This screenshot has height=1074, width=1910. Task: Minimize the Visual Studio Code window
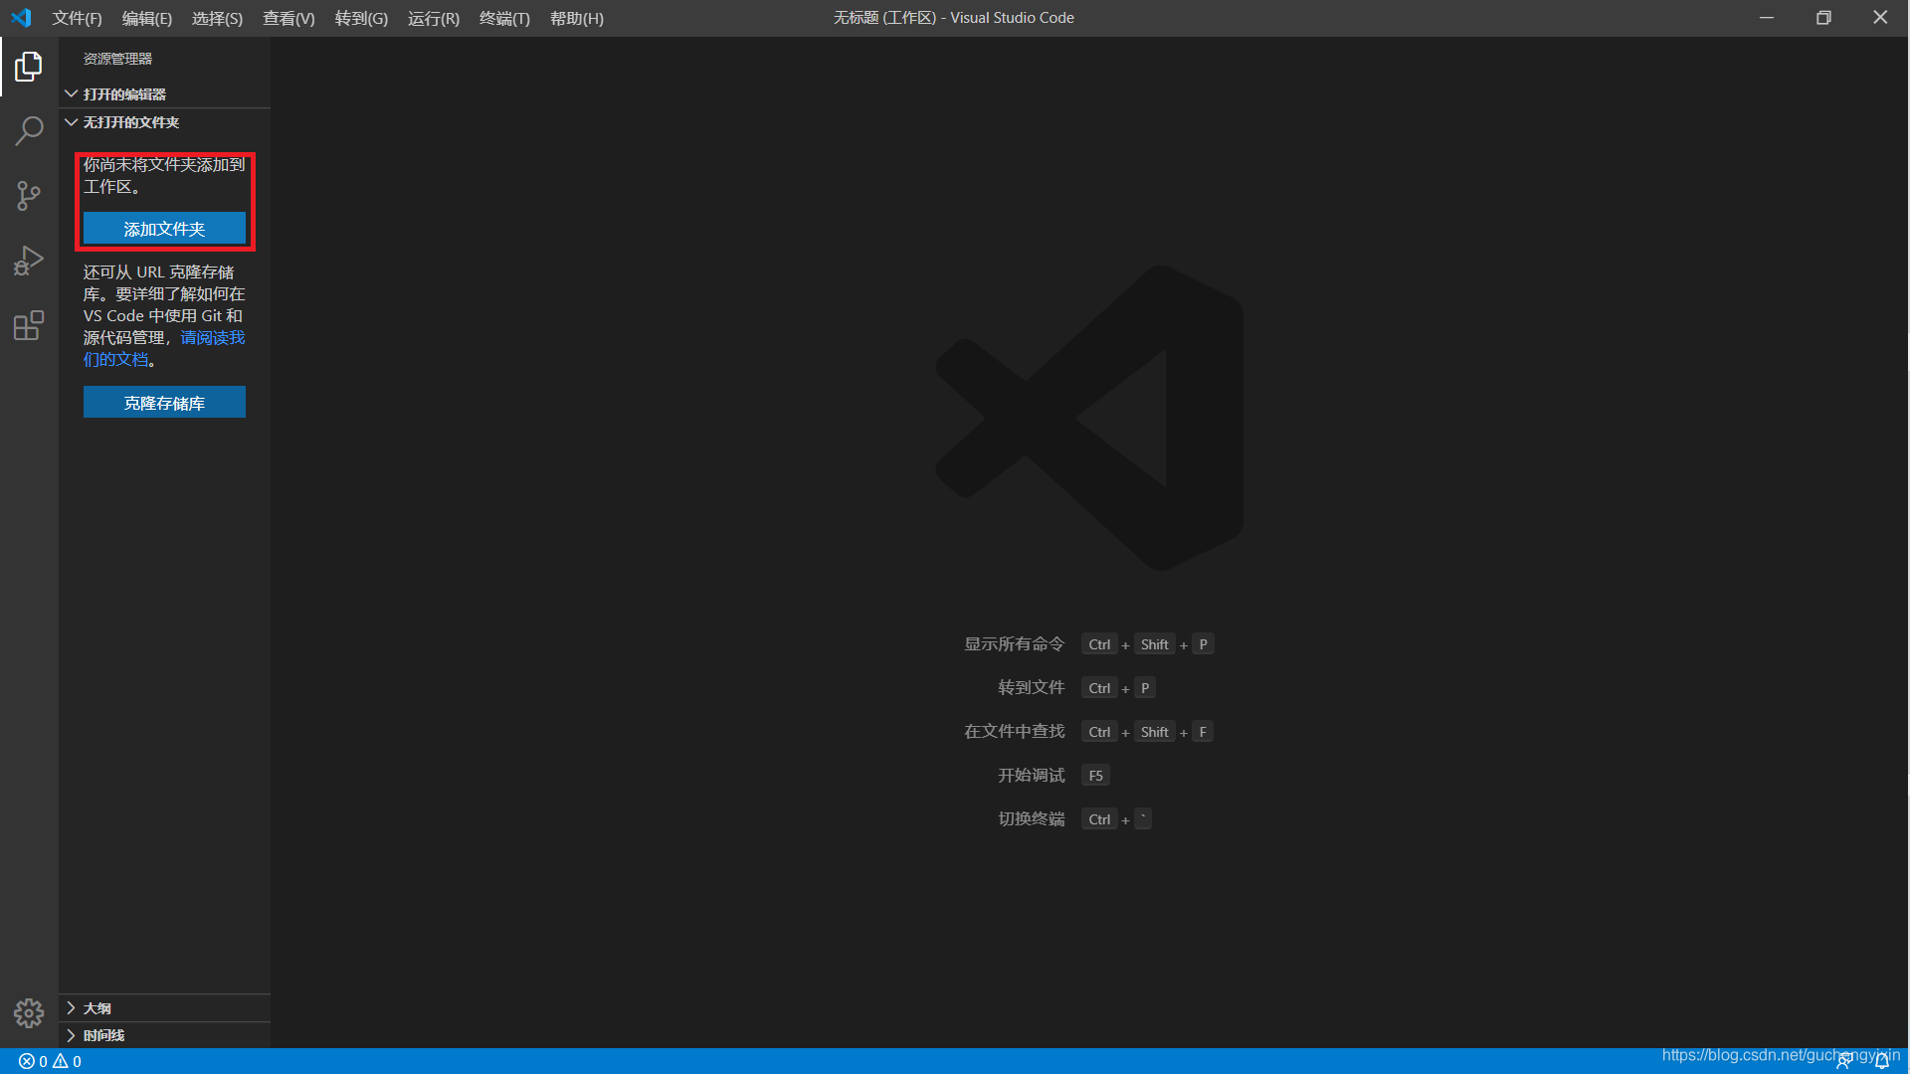pos(1767,18)
